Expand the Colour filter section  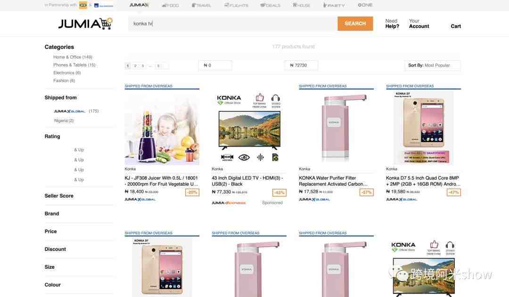(53, 285)
